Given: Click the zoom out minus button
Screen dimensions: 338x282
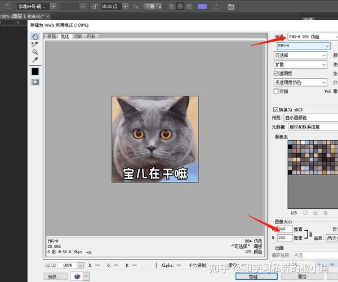Looking at the screenshot, I should tap(47, 265).
